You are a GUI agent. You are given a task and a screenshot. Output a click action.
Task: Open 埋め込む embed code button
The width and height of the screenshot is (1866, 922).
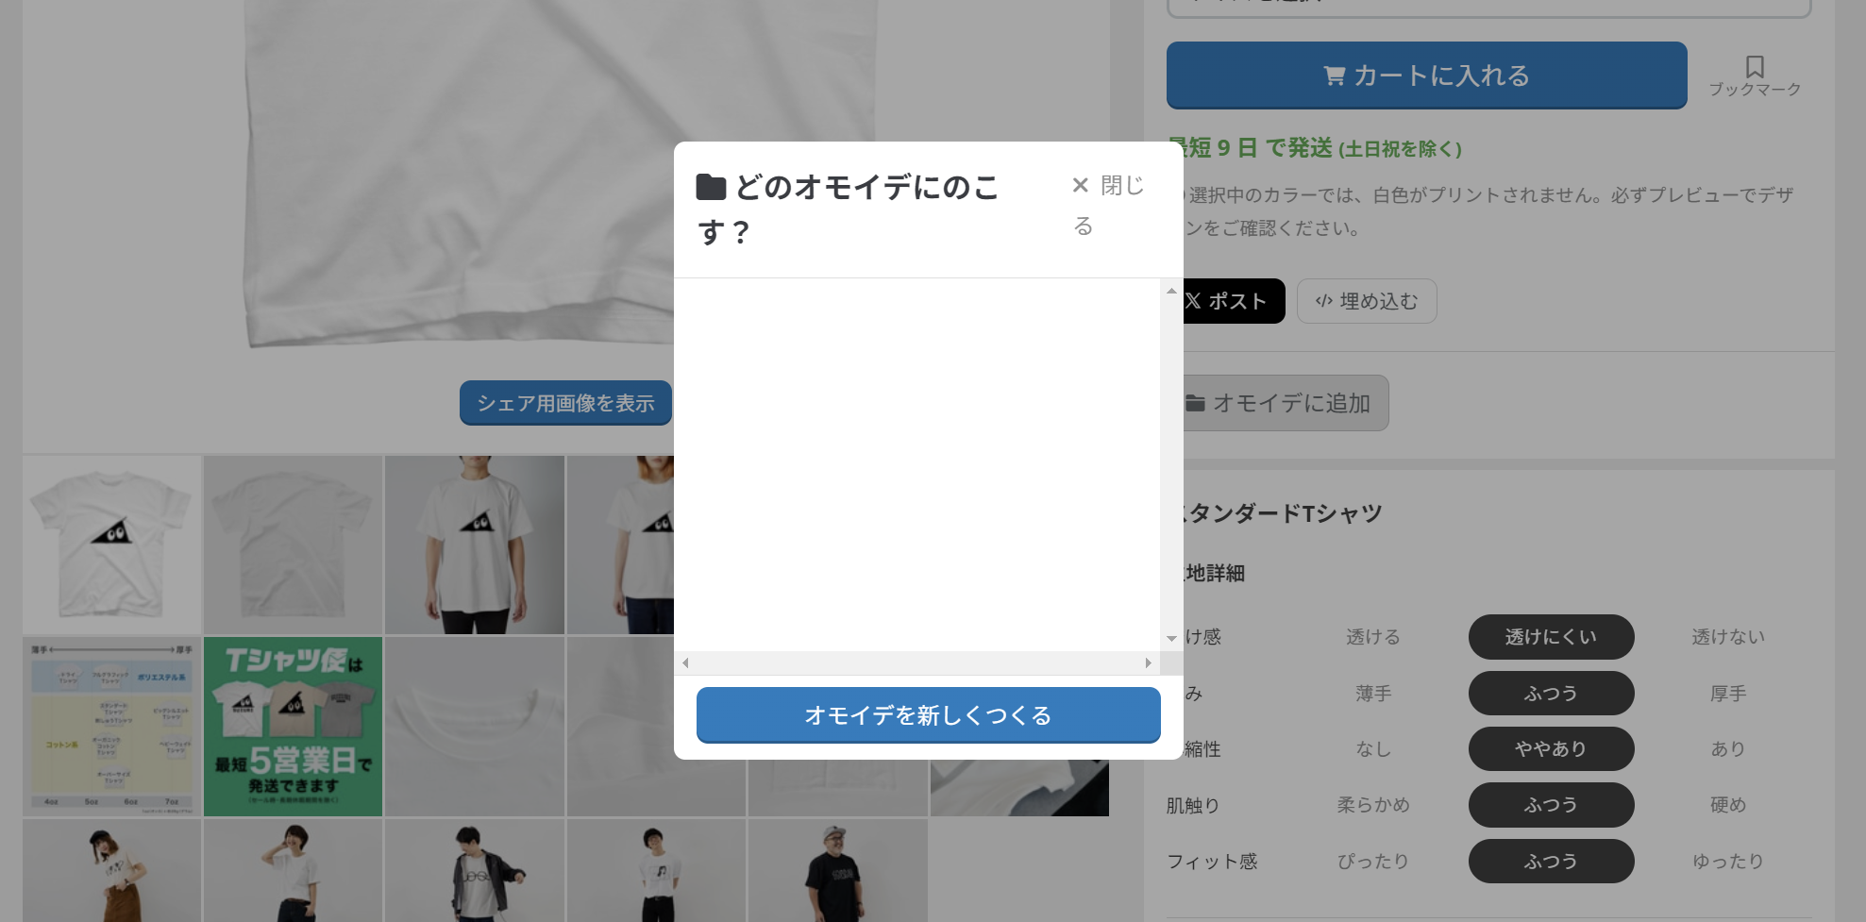pos(1366,301)
